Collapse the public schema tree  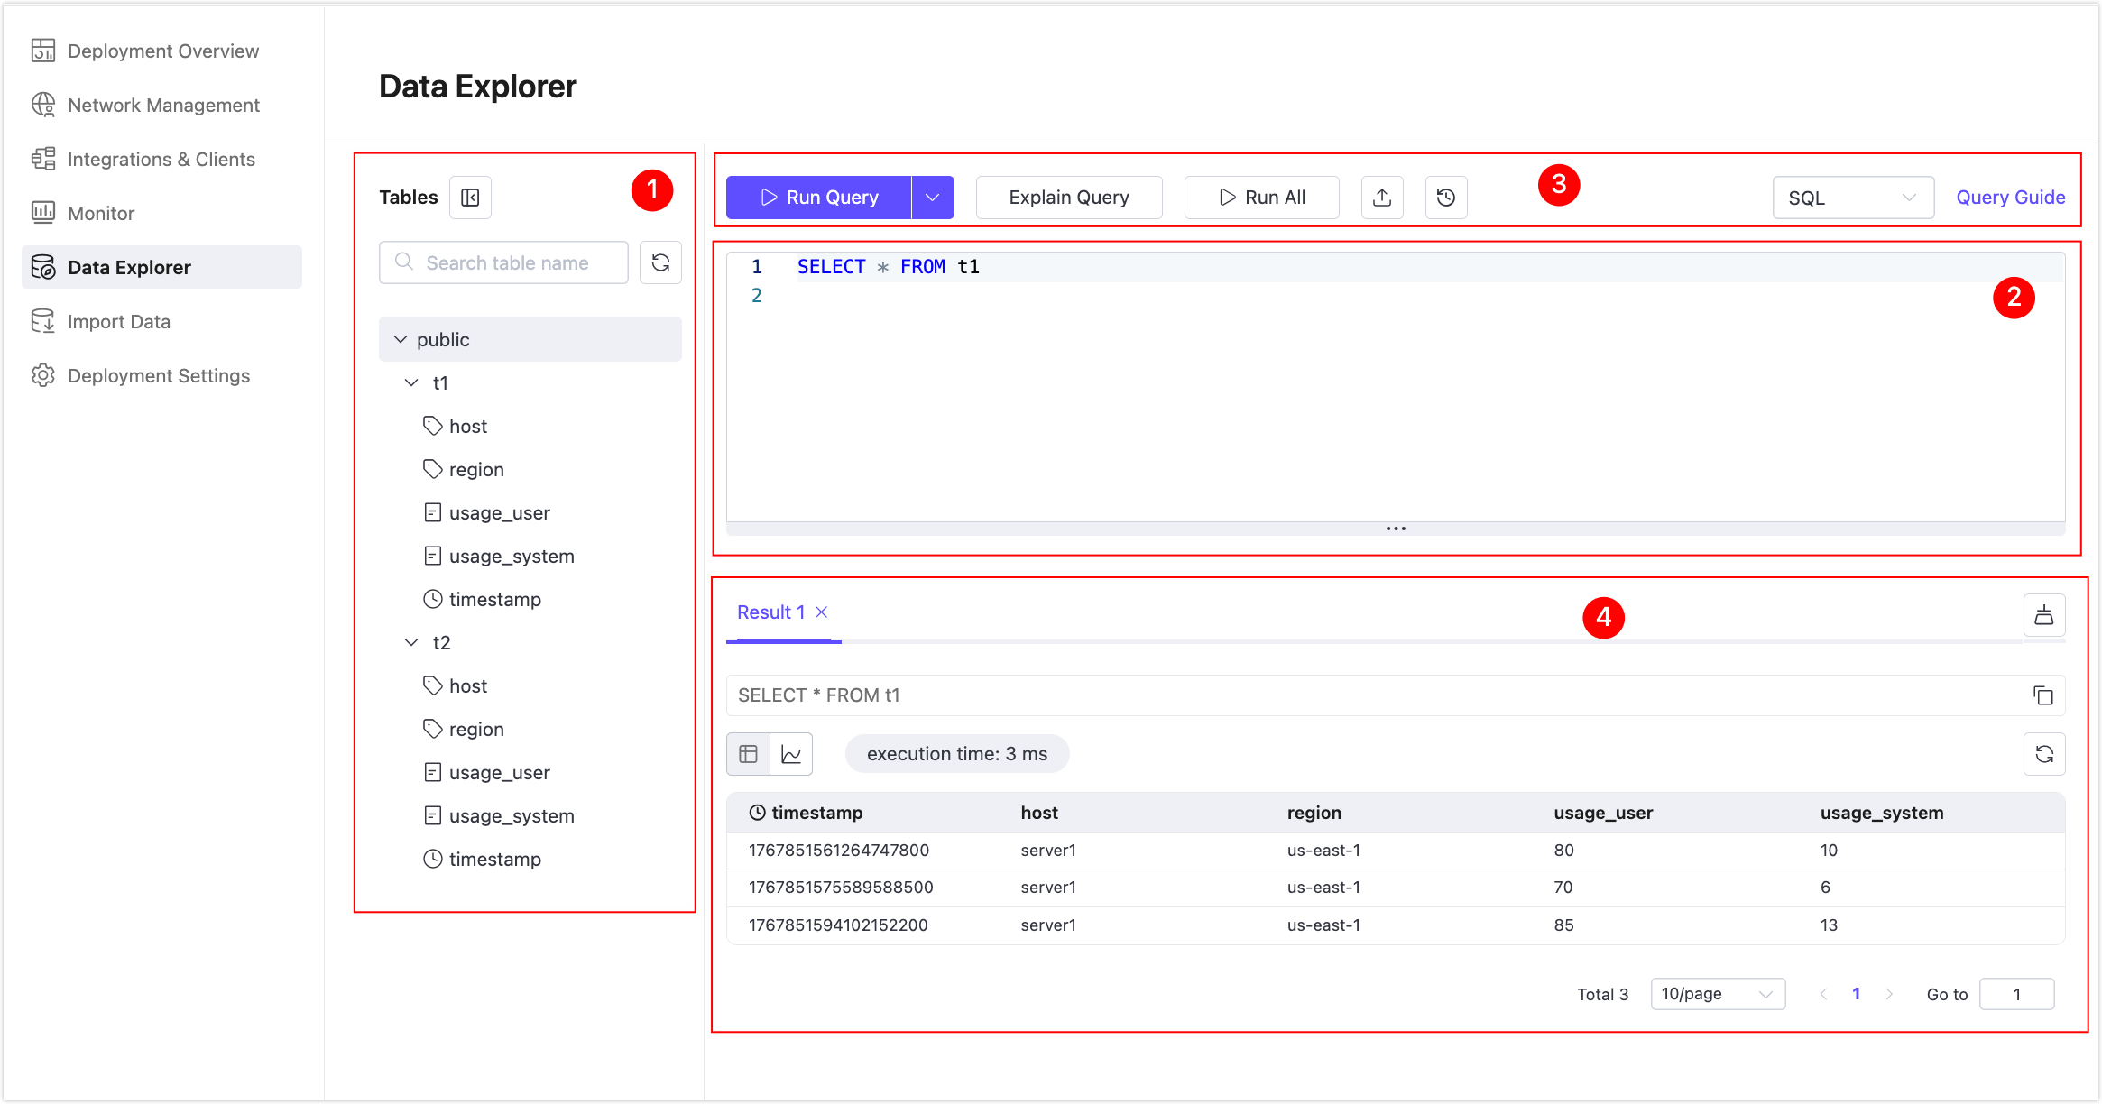(401, 339)
